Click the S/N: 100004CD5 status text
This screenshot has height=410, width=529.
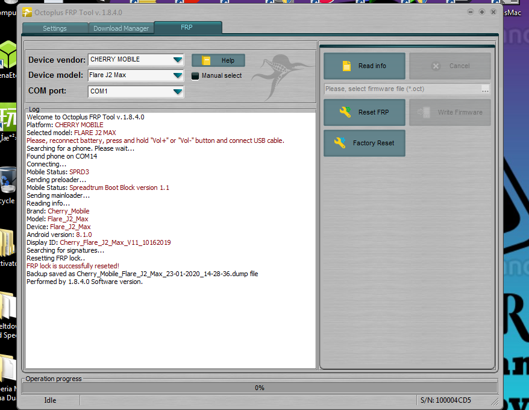(x=446, y=400)
